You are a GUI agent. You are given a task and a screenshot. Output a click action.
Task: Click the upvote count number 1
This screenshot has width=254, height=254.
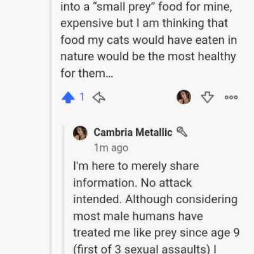[82, 97]
